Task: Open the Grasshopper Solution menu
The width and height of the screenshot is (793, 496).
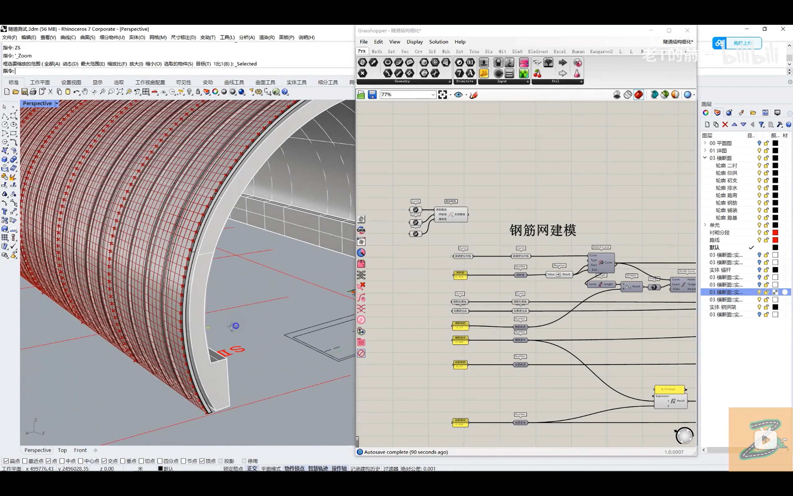Action: [x=438, y=42]
